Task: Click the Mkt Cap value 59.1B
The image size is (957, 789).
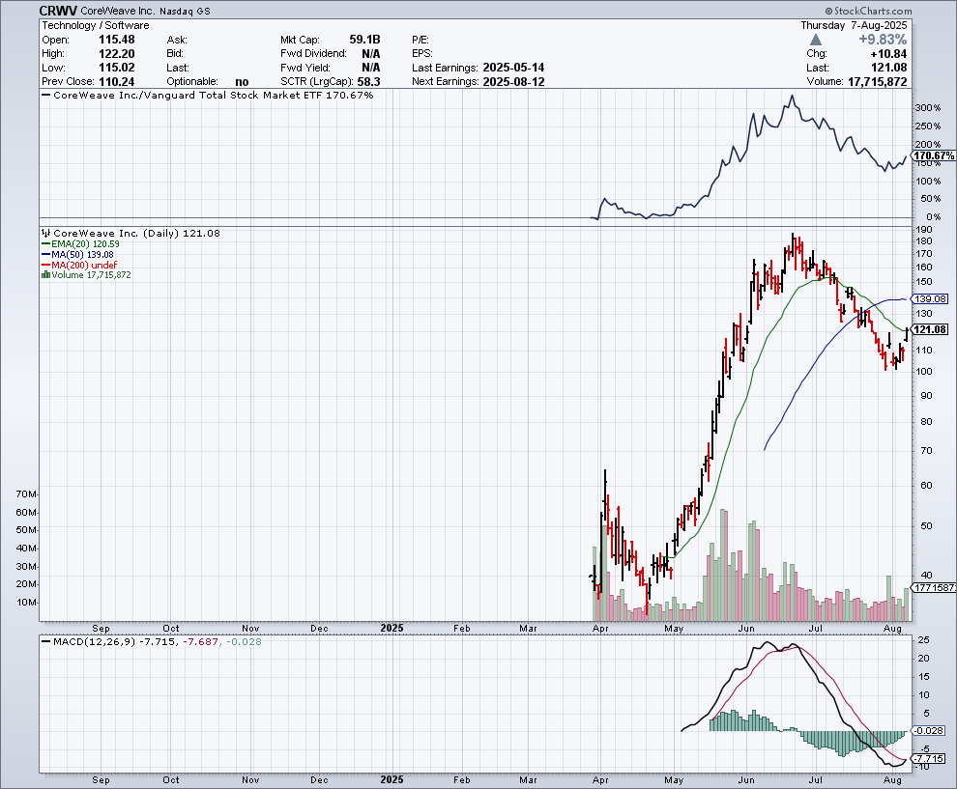Action: (364, 40)
